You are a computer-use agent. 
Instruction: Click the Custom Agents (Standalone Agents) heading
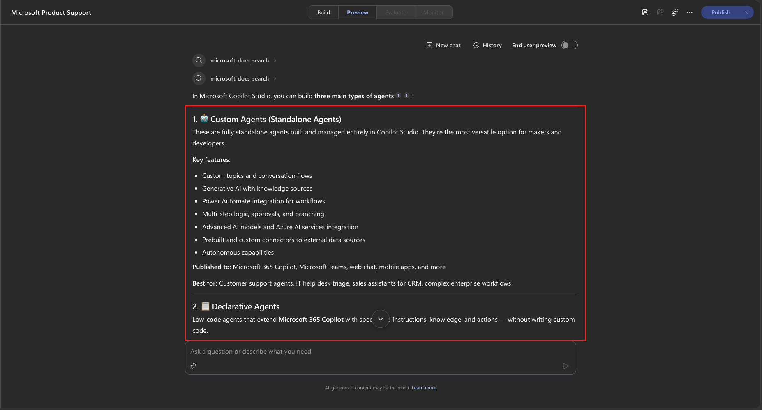267,119
